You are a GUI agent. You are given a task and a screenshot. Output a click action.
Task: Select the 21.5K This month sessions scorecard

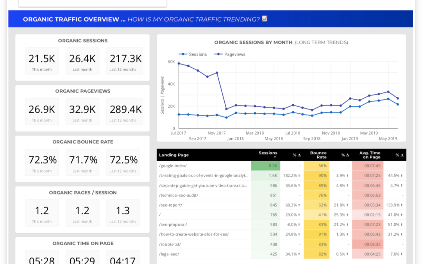[x=42, y=61]
